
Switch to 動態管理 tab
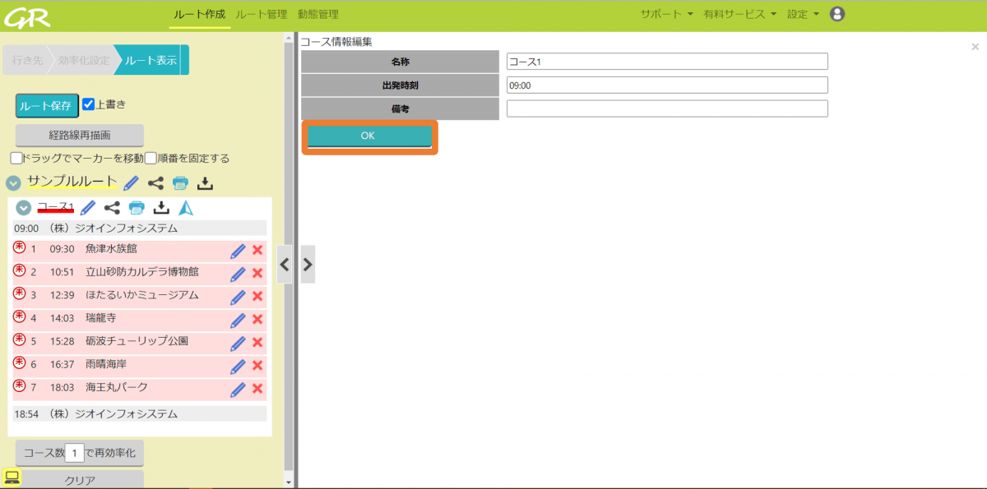pyautogui.click(x=317, y=14)
